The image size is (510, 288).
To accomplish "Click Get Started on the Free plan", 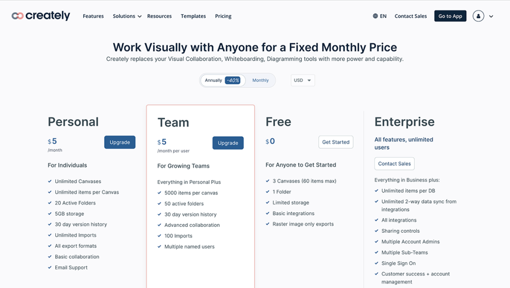I will (x=336, y=142).
